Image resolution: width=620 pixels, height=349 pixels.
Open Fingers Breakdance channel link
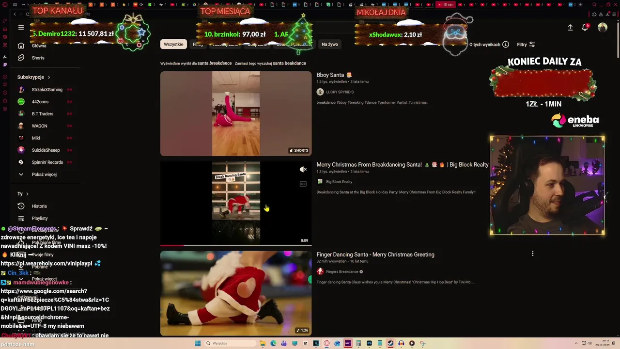[x=342, y=272]
